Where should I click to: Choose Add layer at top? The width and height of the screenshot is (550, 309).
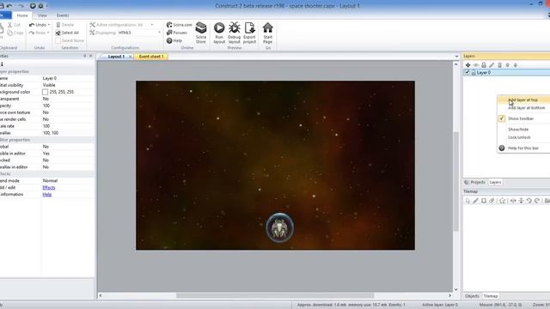coord(522,100)
